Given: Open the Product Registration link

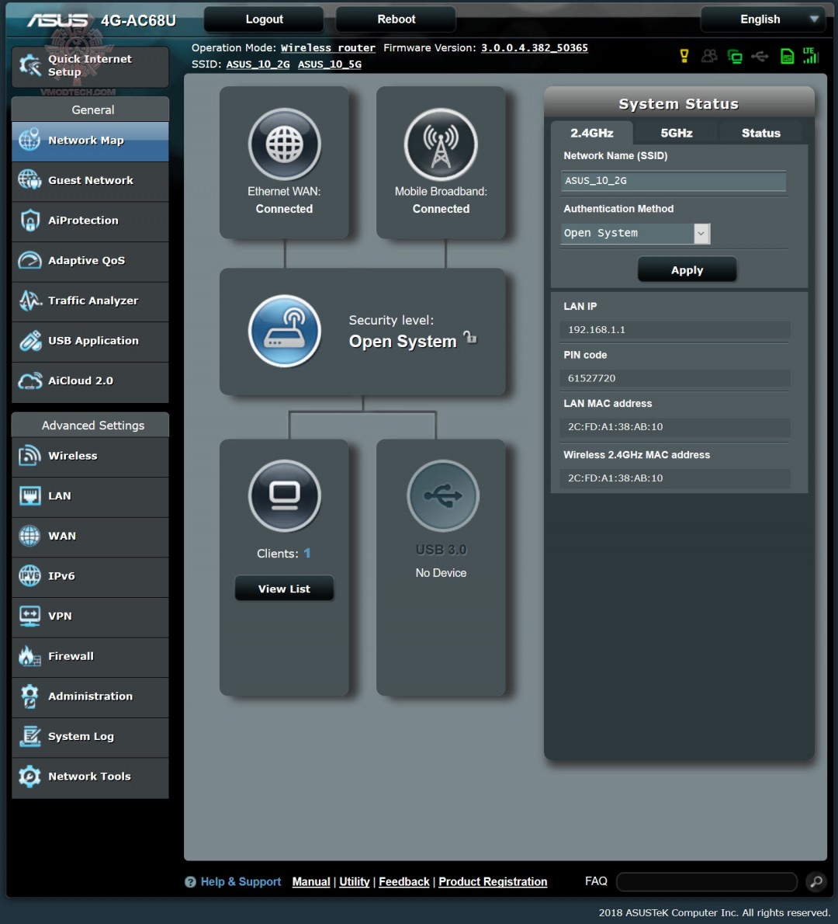Looking at the screenshot, I should [x=493, y=881].
